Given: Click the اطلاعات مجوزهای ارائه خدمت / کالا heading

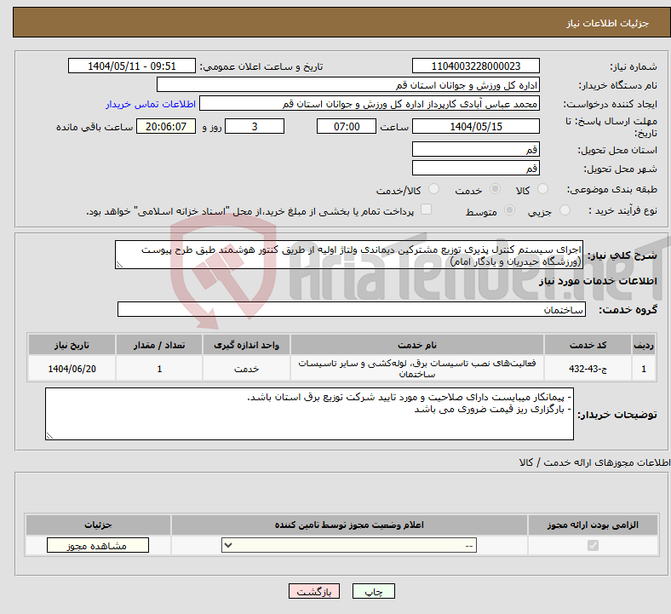Looking at the screenshot, I should [594, 462].
